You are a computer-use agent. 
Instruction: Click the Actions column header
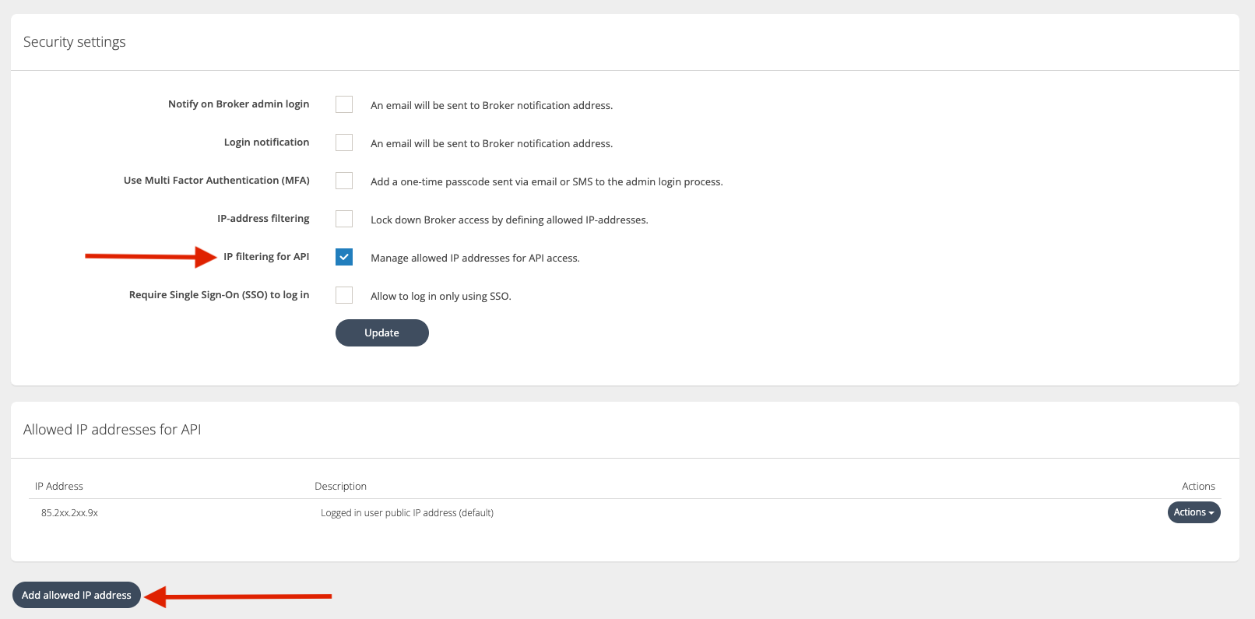[x=1198, y=486]
